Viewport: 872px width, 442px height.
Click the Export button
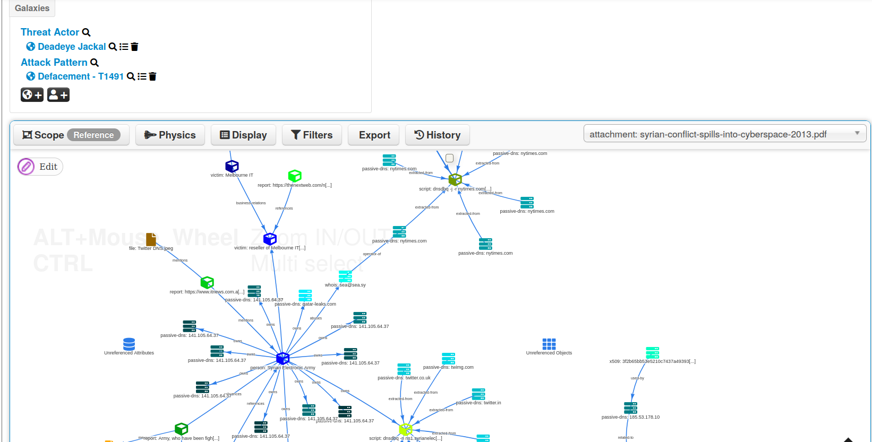[374, 135]
